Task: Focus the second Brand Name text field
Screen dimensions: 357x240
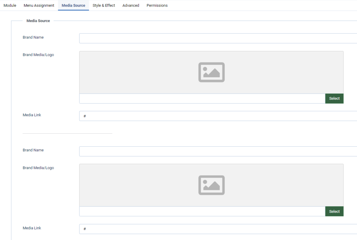Action: coord(218,151)
